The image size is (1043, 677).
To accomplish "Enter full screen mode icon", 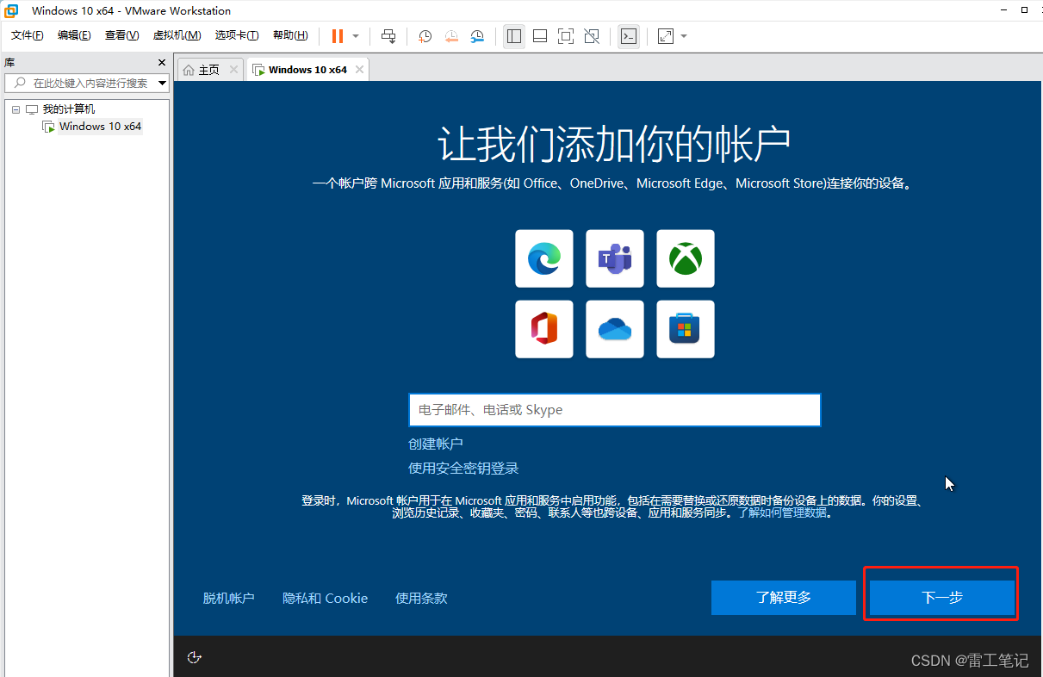I will (566, 36).
